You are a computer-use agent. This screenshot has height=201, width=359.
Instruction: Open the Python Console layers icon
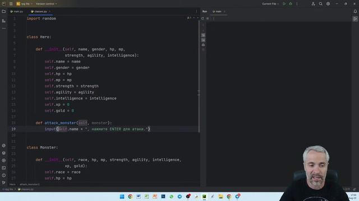pyautogui.click(x=4, y=153)
